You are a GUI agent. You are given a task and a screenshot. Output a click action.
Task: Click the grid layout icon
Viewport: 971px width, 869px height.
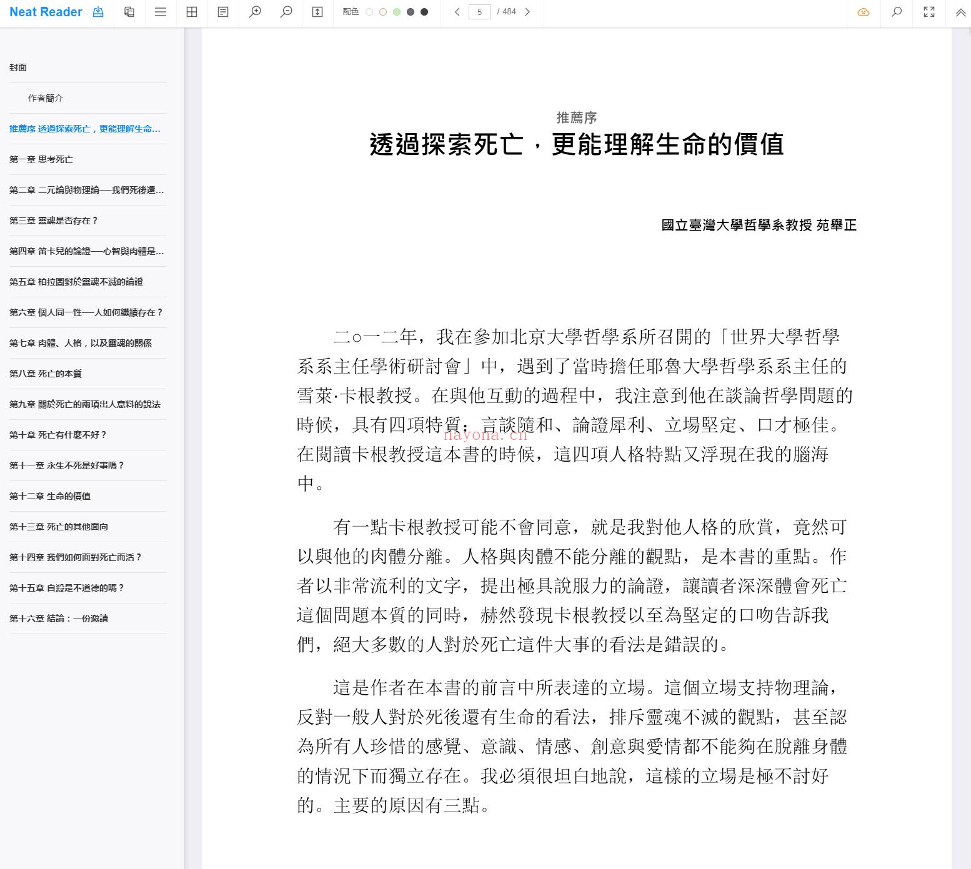[x=192, y=12]
